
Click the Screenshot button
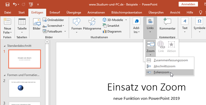pos(53,26)
